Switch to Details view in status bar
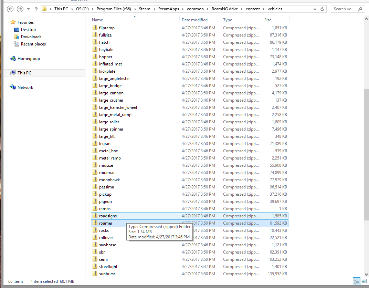 pos(357,281)
